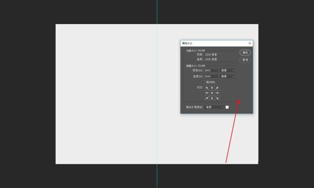
Task: Select the middle-right anchor arrow
Action: click(217, 93)
